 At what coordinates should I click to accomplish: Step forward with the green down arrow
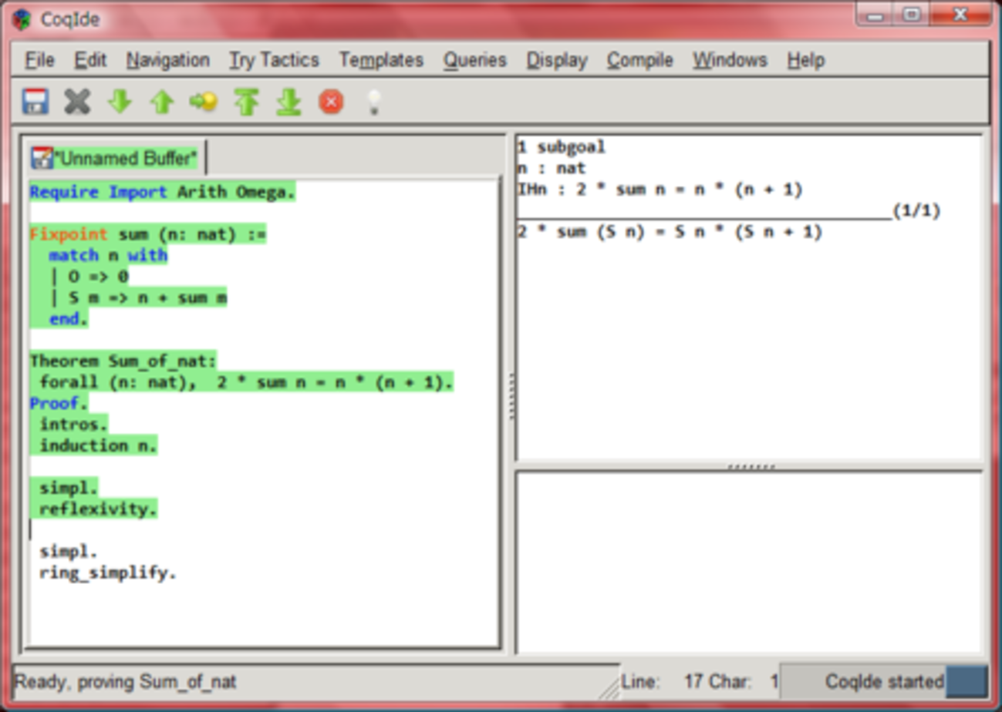pyautogui.click(x=120, y=102)
